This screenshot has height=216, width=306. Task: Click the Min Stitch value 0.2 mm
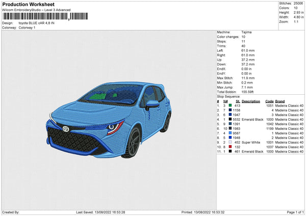click(247, 83)
